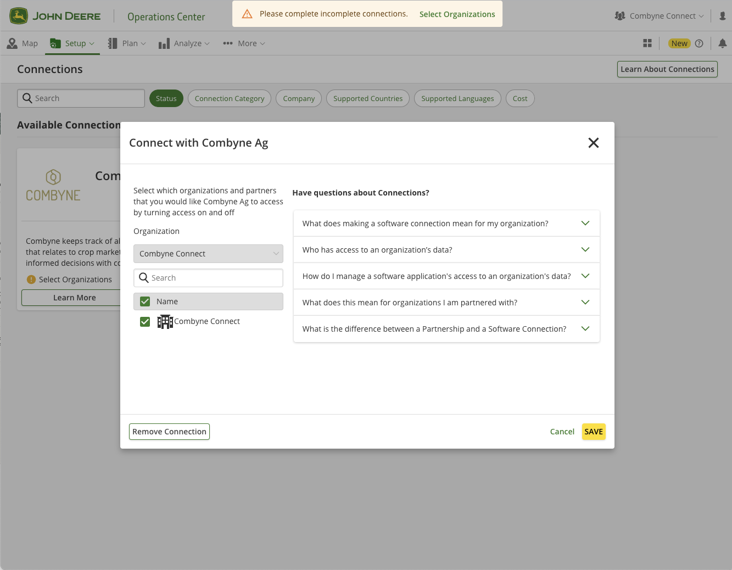This screenshot has height=570, width=732.
Task: Open the Supported Countries filter
Action: click(368, 98)
